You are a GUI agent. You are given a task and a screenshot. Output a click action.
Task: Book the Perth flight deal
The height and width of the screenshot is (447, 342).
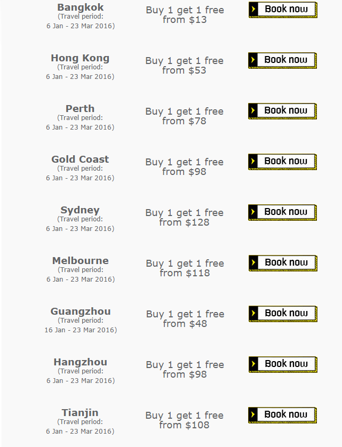point(282,111)
